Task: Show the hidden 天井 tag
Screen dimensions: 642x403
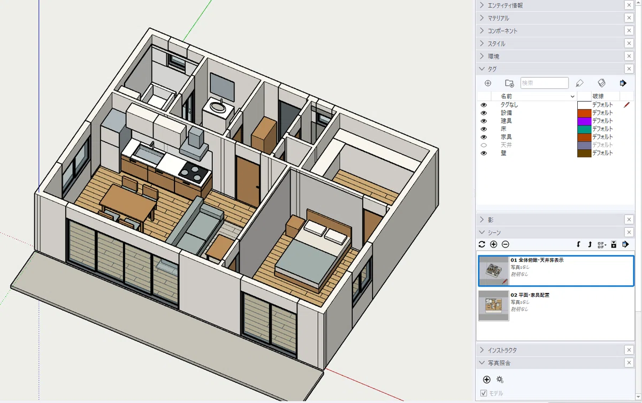Action: point(484,145)
